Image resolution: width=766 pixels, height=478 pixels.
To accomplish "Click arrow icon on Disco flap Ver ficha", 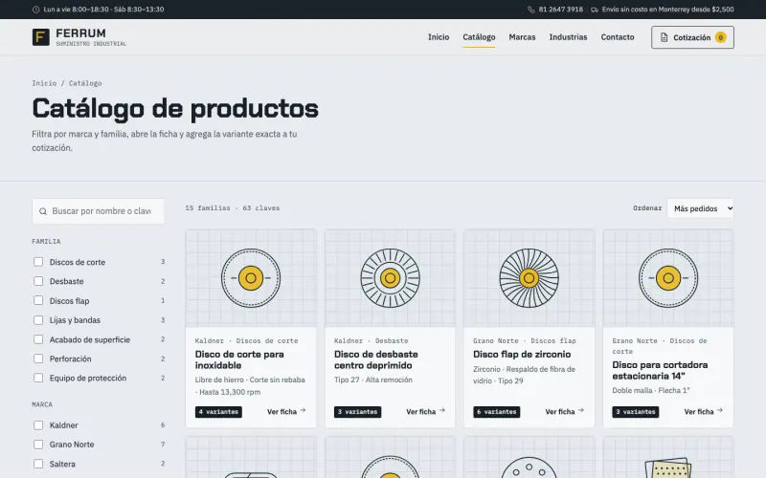I will point(581,411).
